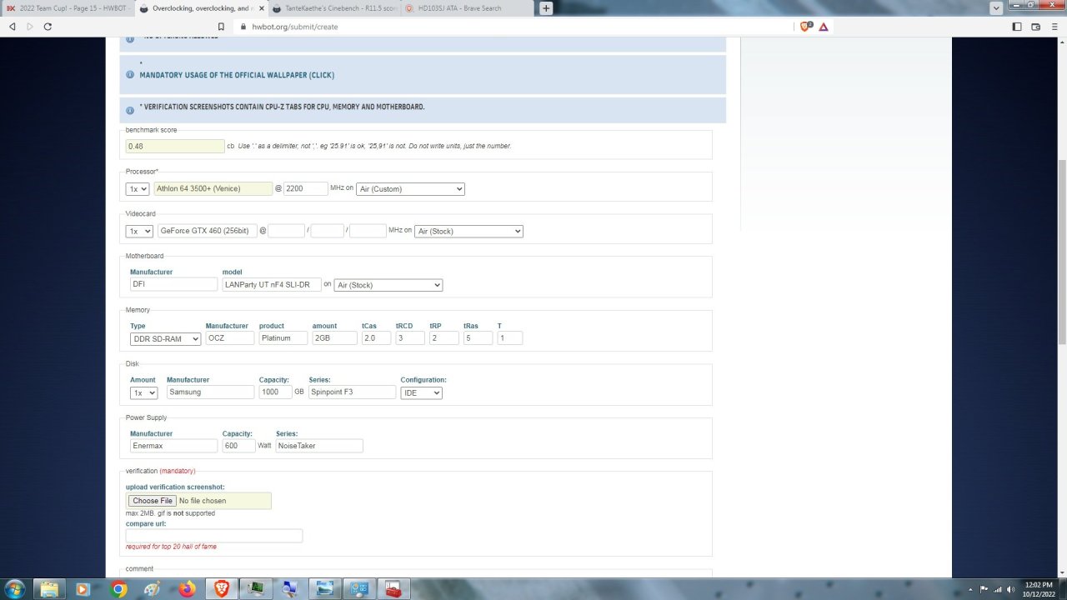Open the processor cooling dropdown Air (Custom)
The width and height of the screenshot is (1067, 600).
[410, 189]
